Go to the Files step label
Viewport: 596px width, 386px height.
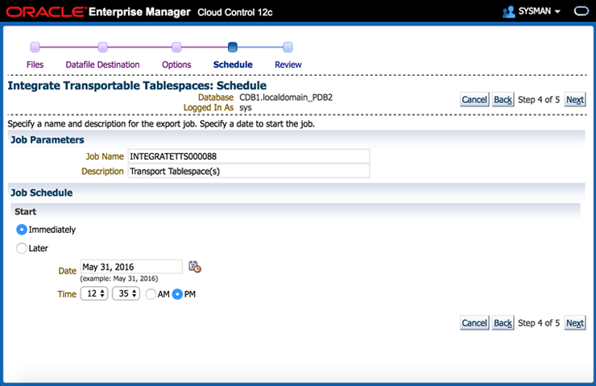[35, 64]
